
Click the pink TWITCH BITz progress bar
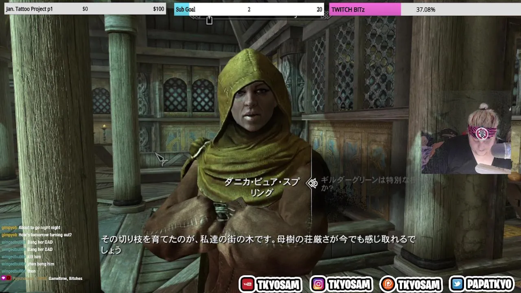click(x=365, y=9)
